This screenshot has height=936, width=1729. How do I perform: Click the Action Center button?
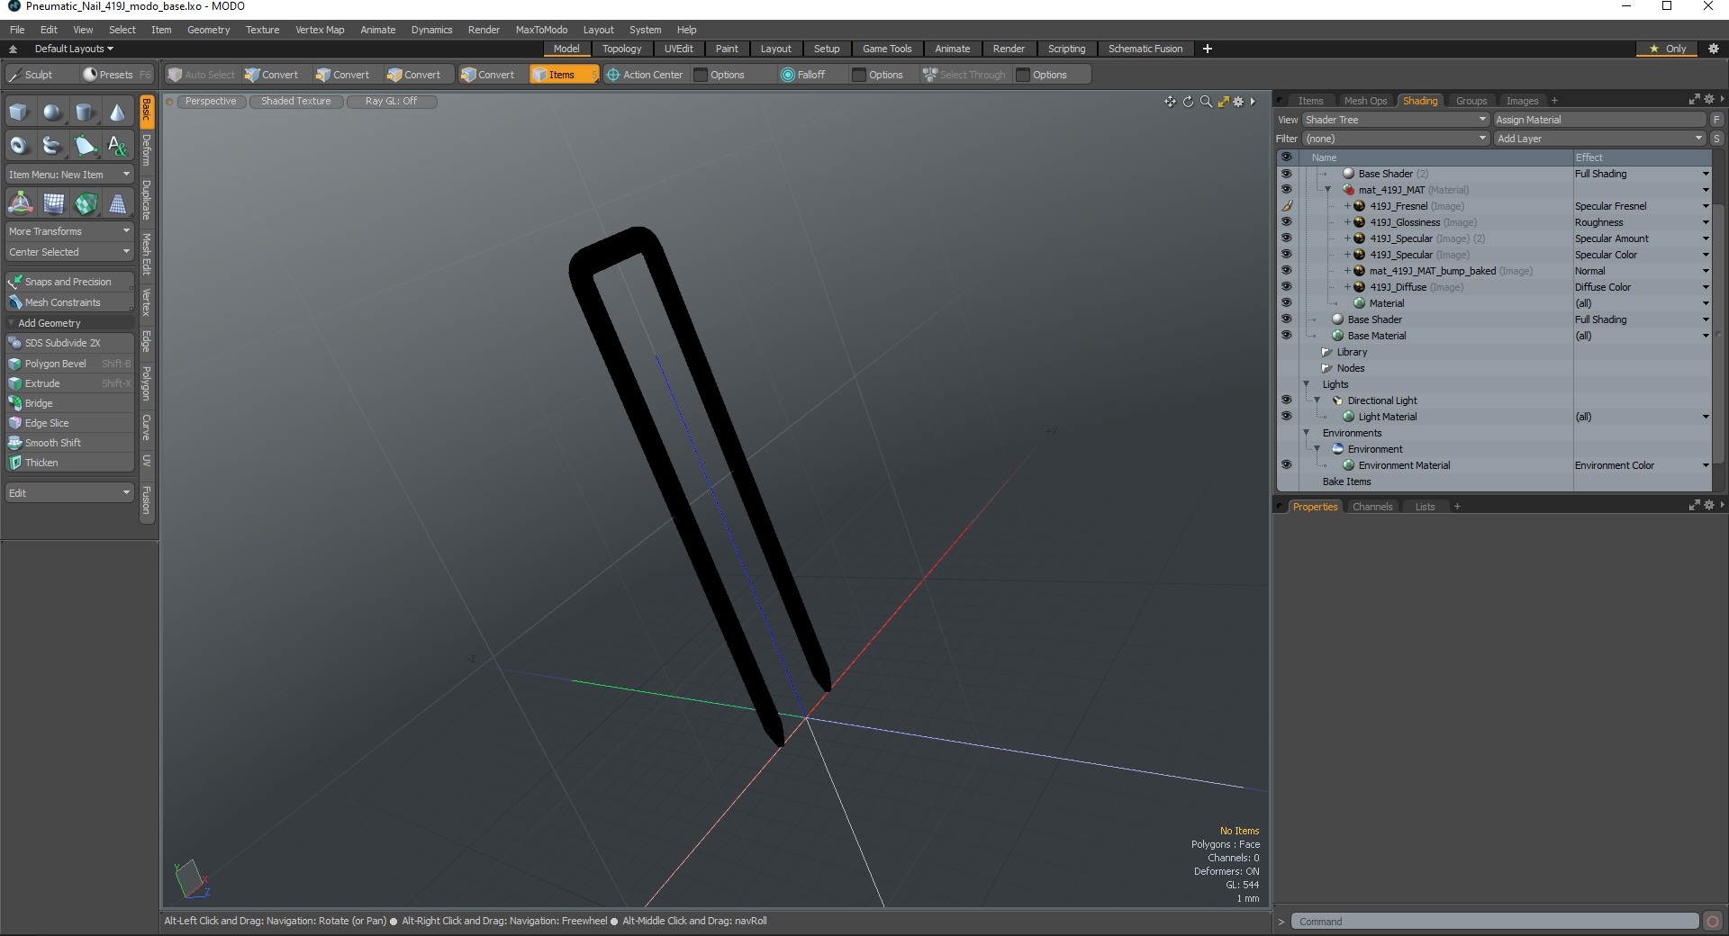coord(644,75)
